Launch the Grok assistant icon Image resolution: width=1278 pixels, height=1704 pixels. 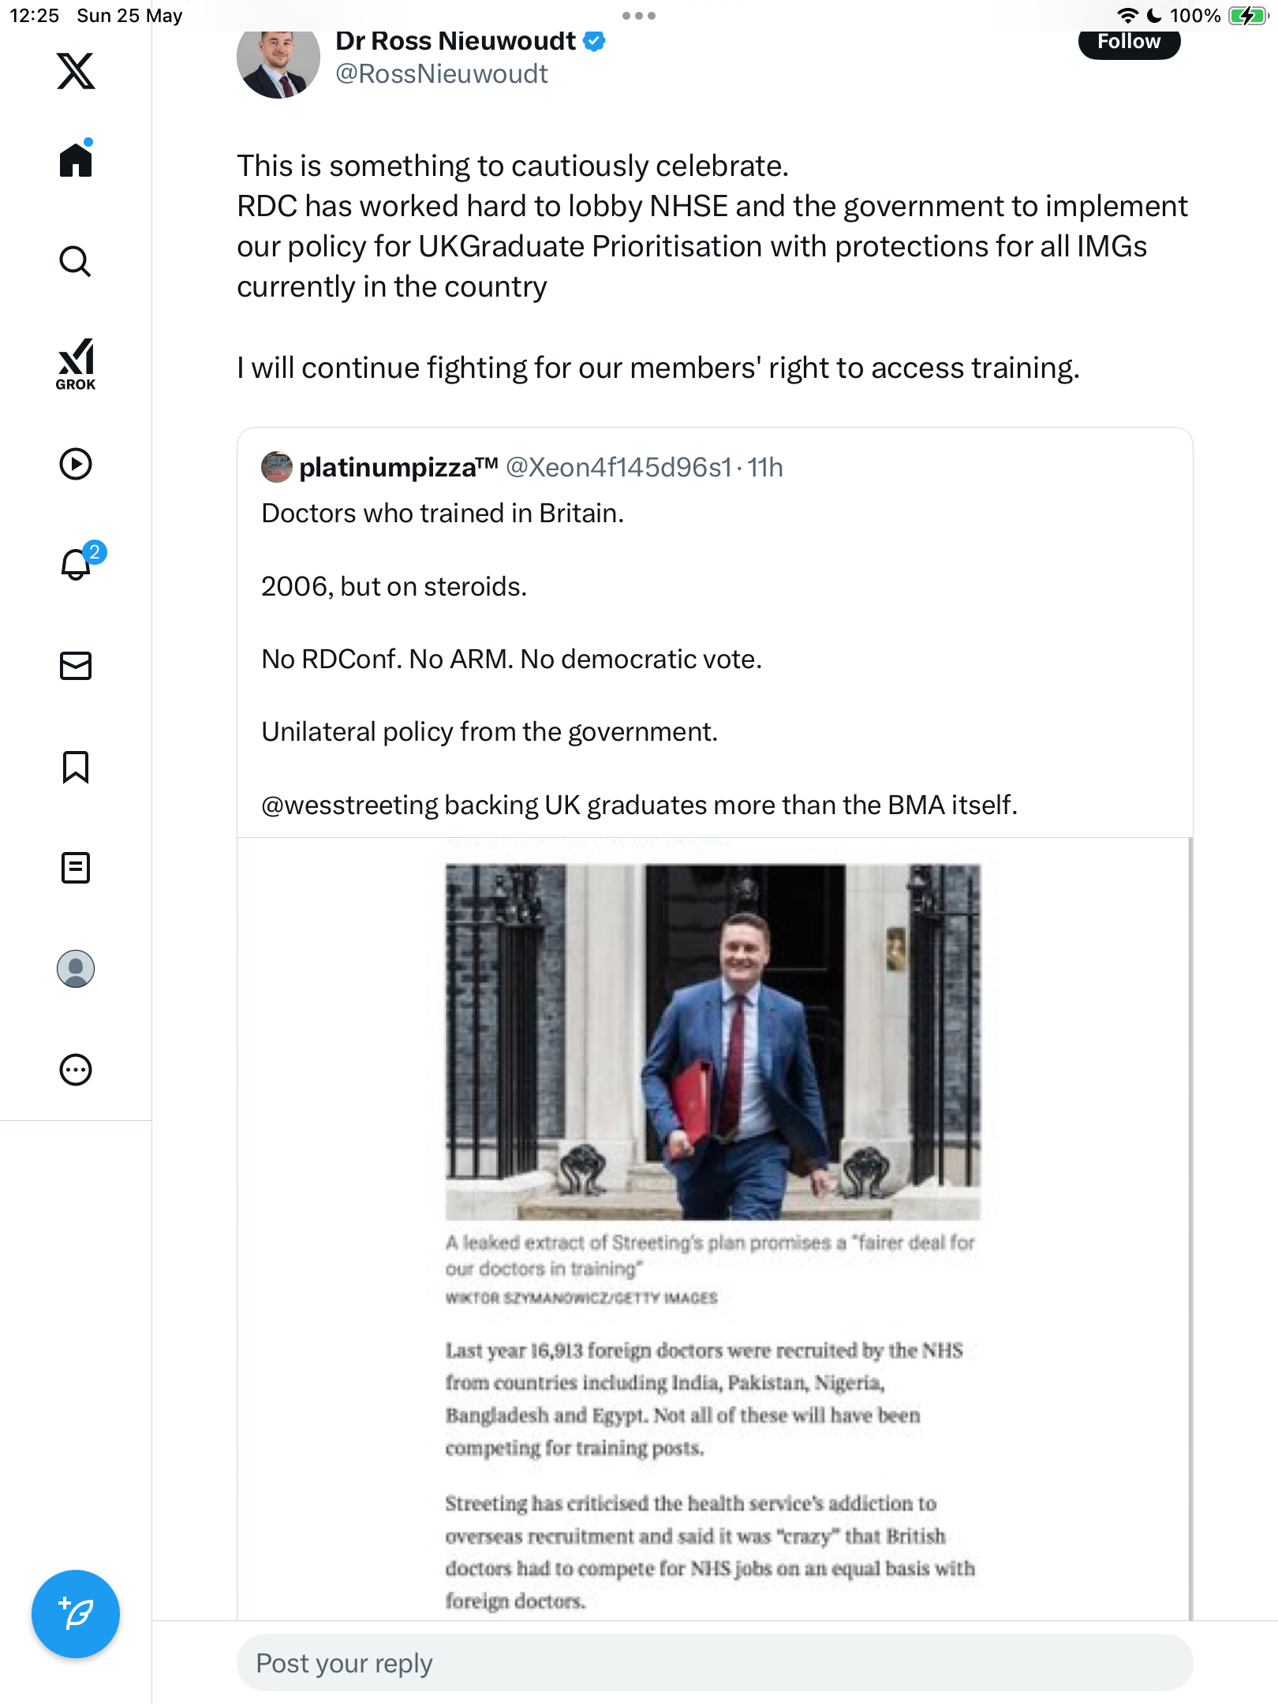point(76,364)
